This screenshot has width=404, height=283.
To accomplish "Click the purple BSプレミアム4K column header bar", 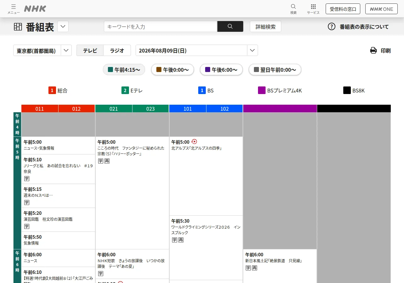I will [x=280, y=108].
